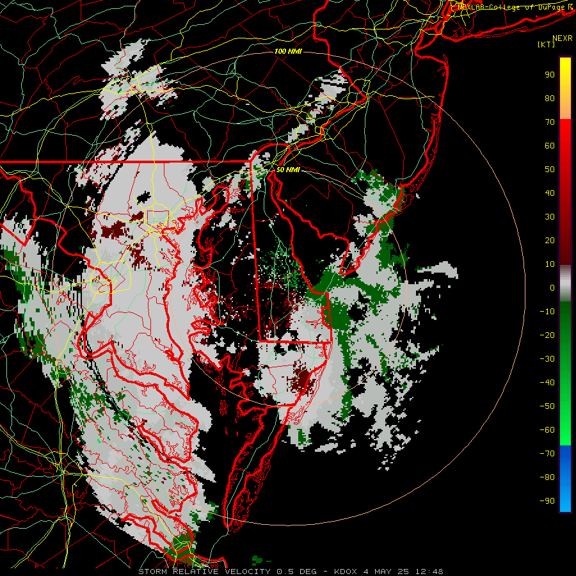Click the -90 value on velocity scale
The height and width of the screenshot is (576, 576).
click(547, 501)
